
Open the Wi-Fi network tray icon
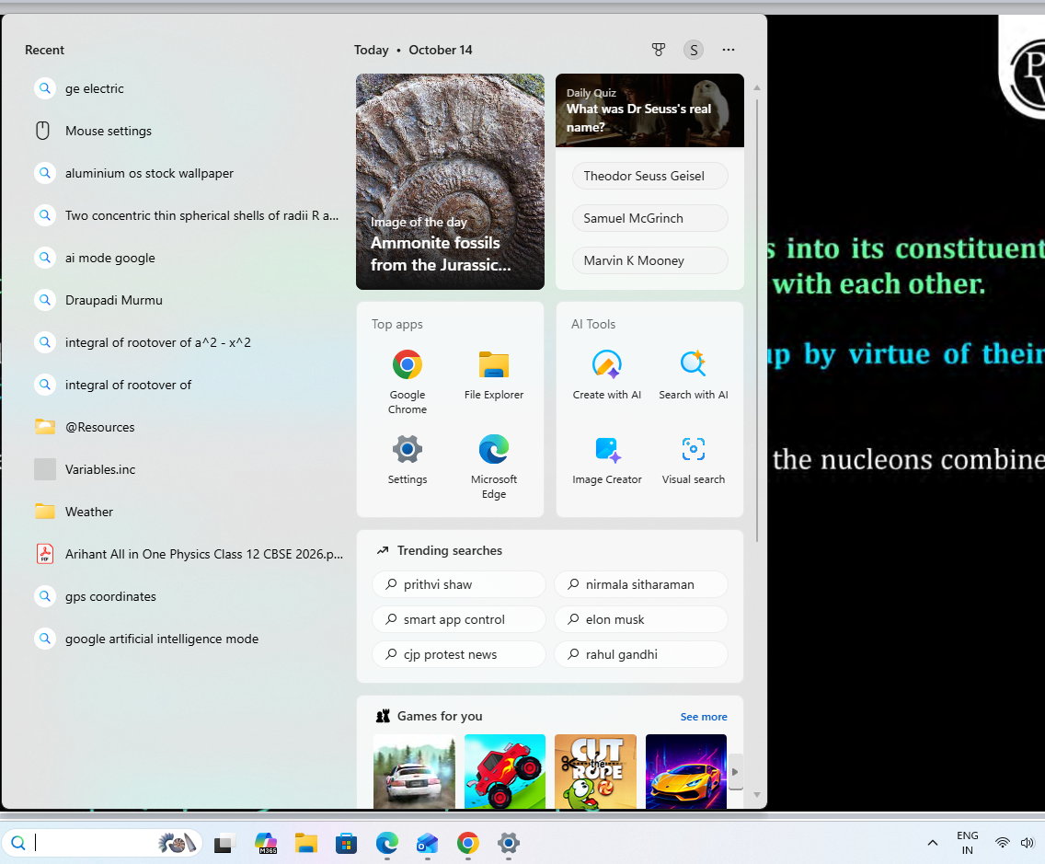coord(1003,844)
